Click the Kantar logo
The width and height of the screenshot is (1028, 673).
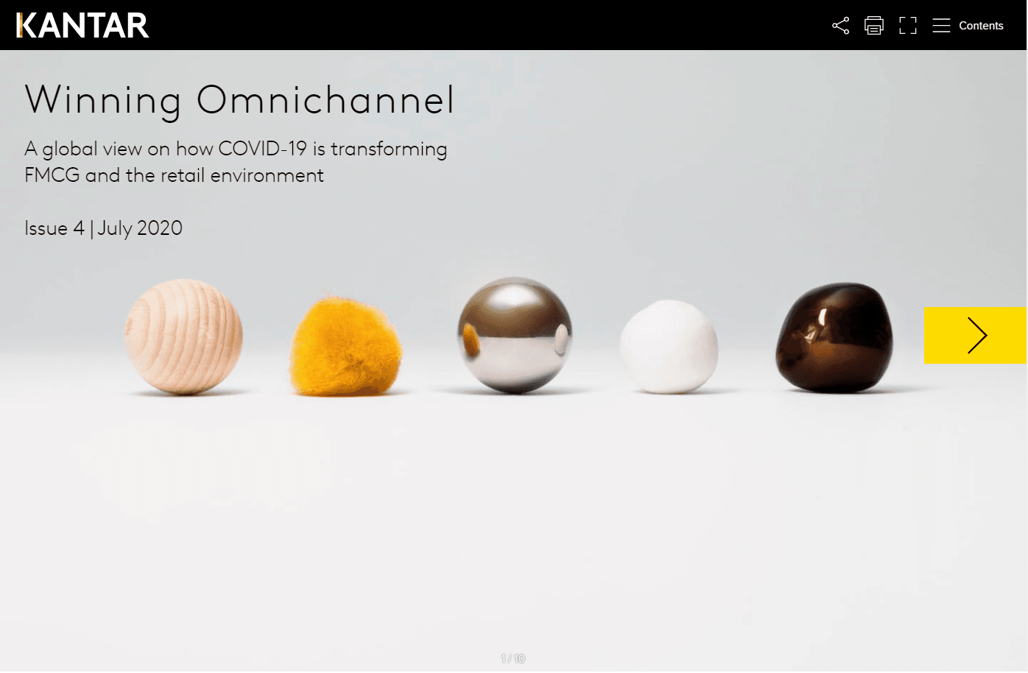point(82,26)
